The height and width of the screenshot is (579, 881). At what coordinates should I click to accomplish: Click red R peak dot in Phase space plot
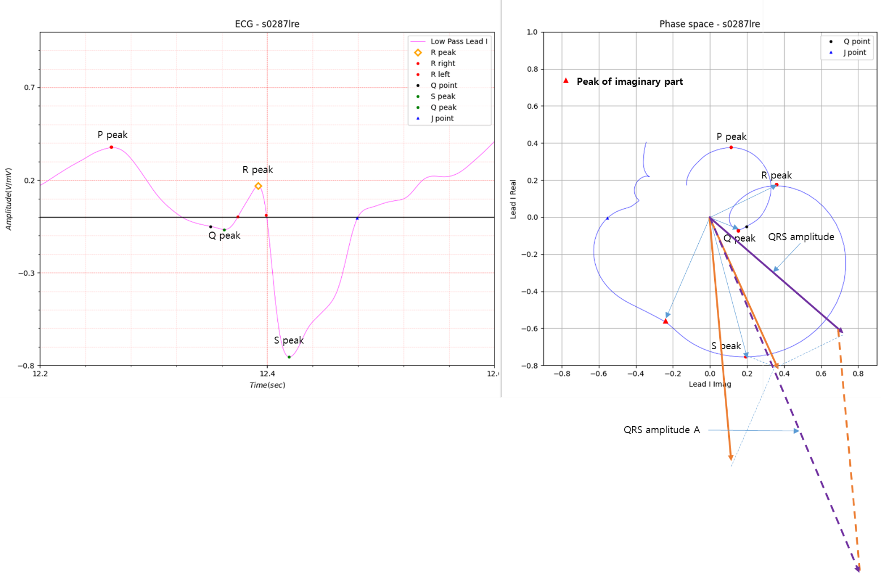pyautogui.click(x=776, y=185)
